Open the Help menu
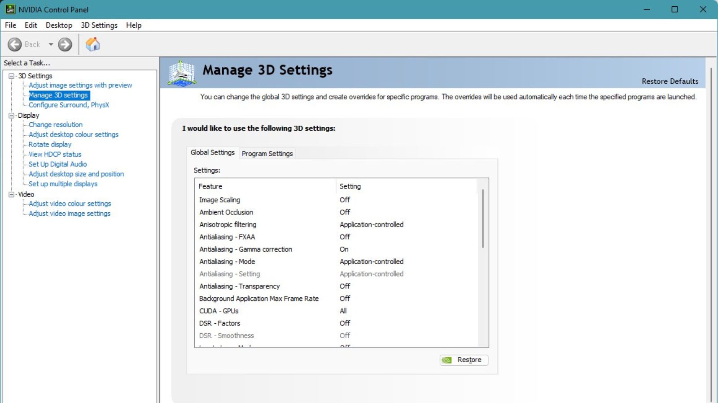 click(x=134, y=25)
